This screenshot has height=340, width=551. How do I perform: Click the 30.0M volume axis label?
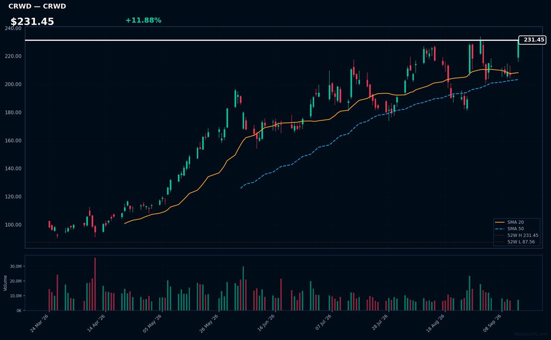point(16,266)
